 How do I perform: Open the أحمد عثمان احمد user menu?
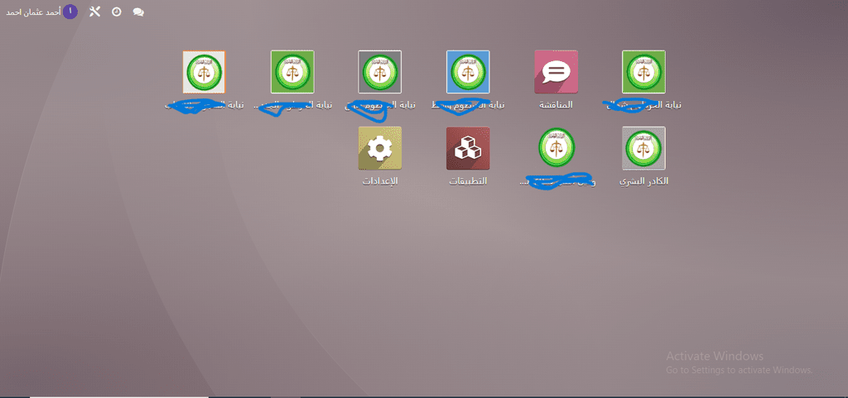(41, 12)
